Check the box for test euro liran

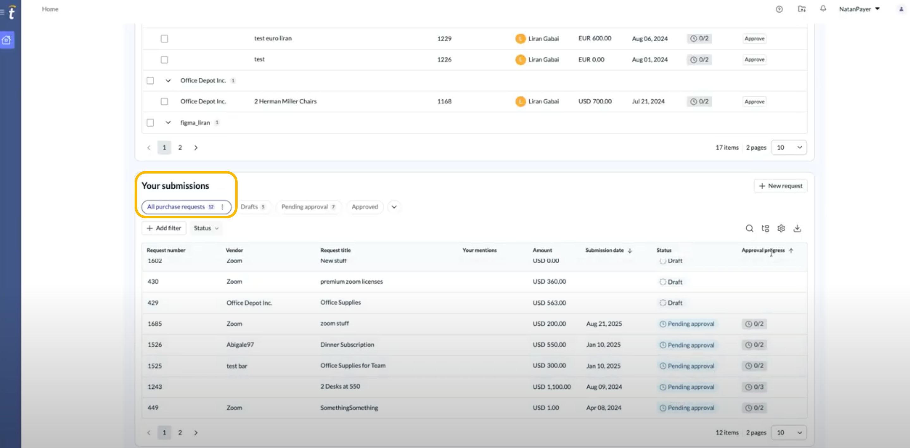(x=164, y=38)
